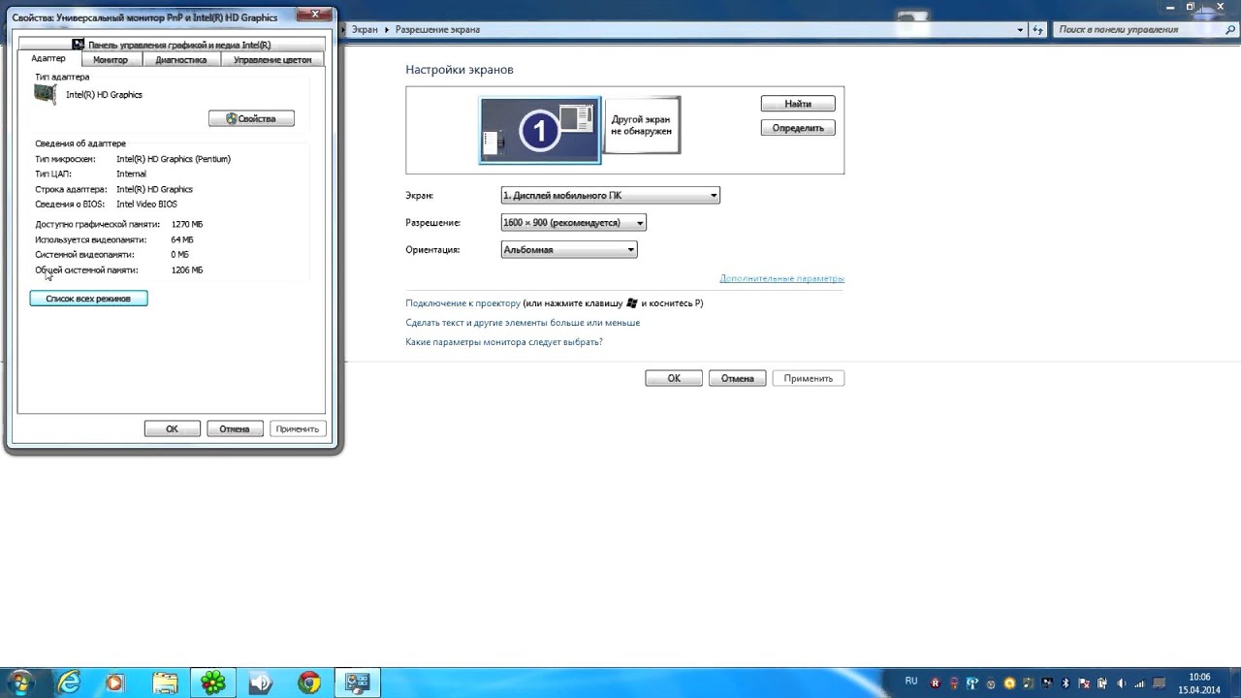Click the Intel Video BIOS text
Screen dimensions: 1241x698
tap(146, 205)
